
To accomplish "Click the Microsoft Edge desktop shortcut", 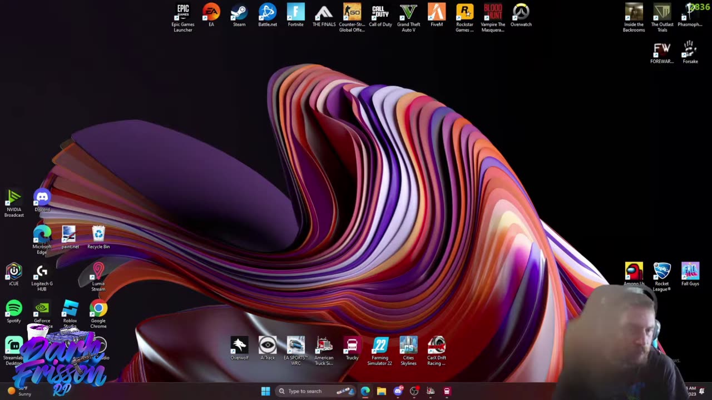I will (42, 240).
